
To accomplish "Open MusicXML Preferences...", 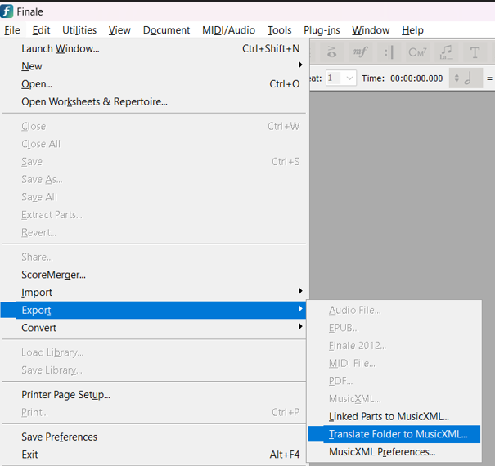I will 394,452.
